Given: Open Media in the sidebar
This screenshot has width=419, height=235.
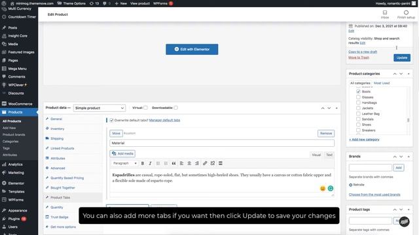Looking at the screenshot, I should [x=13, y=44].
